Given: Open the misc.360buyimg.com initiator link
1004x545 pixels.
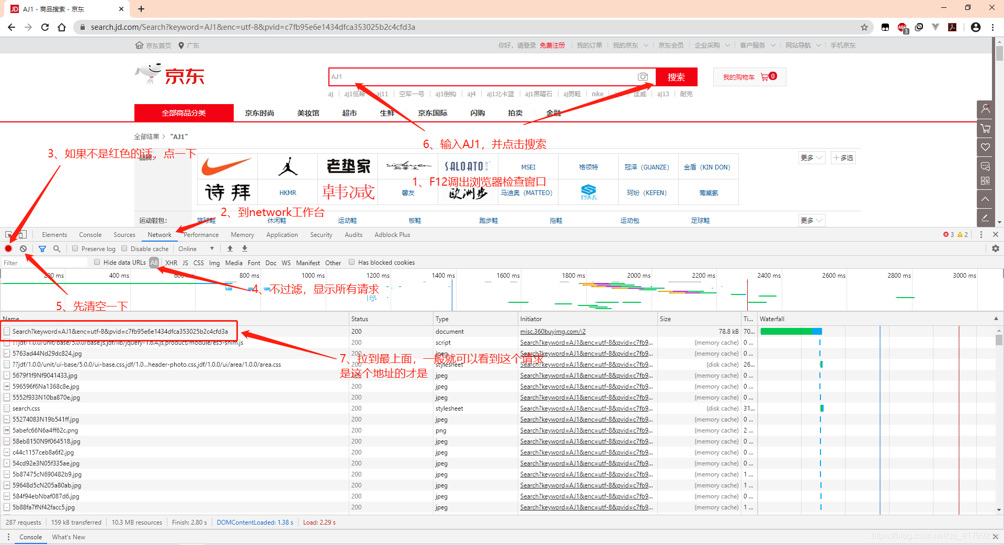Looking at the screenshot, I should pyautogui.click(x=553, y=331).
